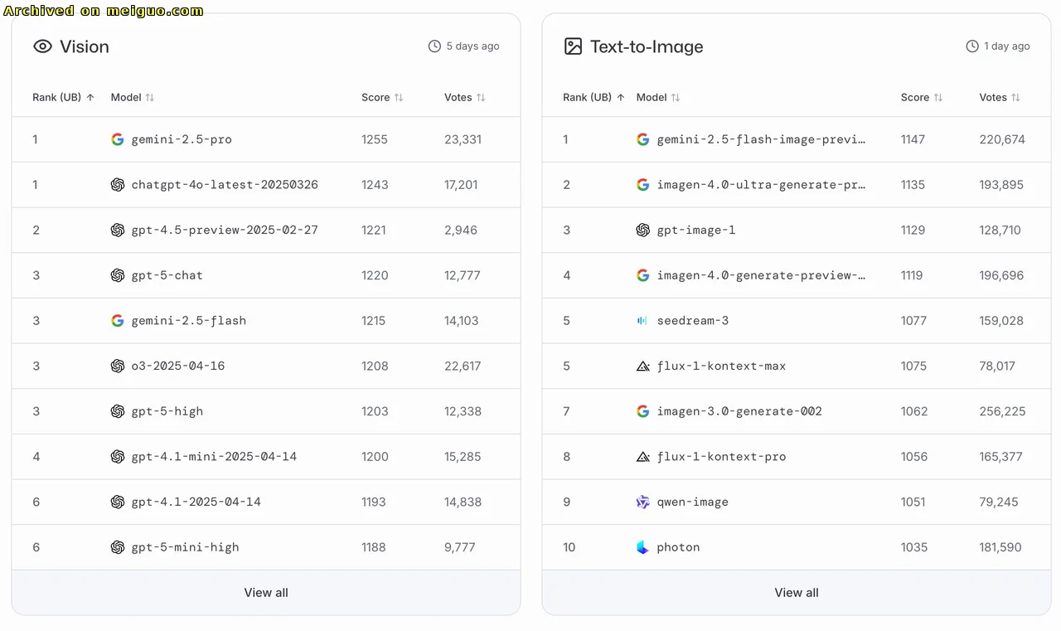This screenshot has height=631, width=1061.
Task: Click the image icon beside Text-to-Image heading
Action: [x=573, y=46]
